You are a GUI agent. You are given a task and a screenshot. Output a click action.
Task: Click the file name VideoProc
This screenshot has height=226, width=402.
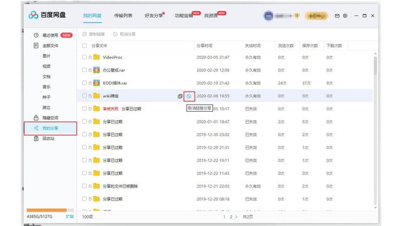coord(112,57)
